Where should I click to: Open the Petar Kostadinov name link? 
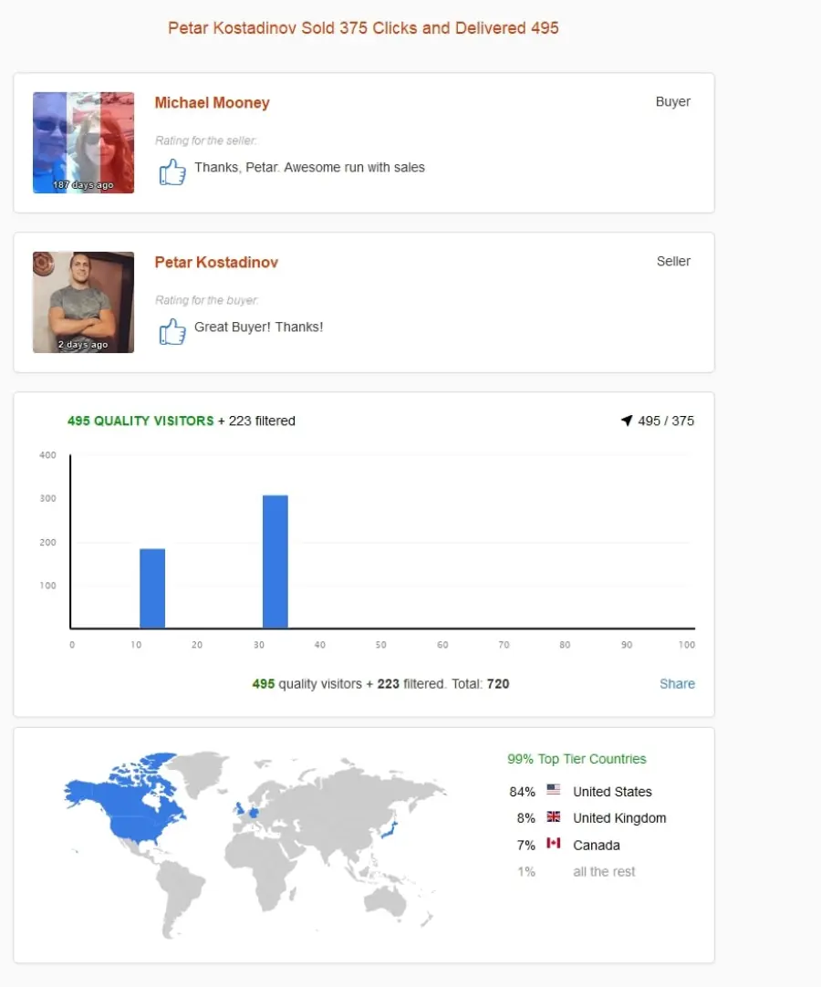216,263
